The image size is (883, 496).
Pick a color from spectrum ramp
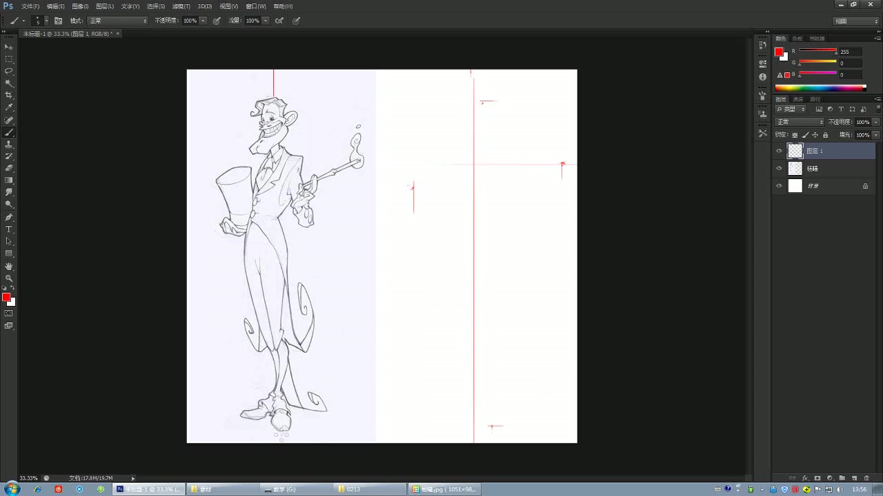pyautogui.click(x=820, y=87)
